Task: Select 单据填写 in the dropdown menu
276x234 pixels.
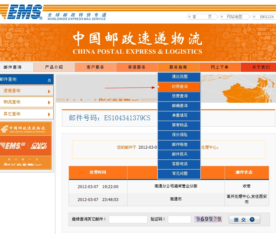Action: pos(179,115)
